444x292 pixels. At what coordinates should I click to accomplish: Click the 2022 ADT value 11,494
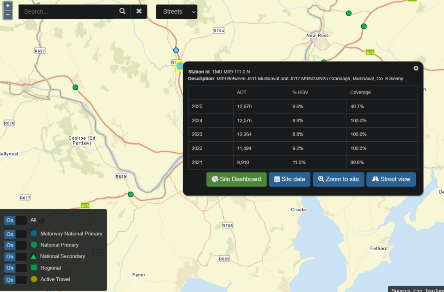tap(244, 148)
